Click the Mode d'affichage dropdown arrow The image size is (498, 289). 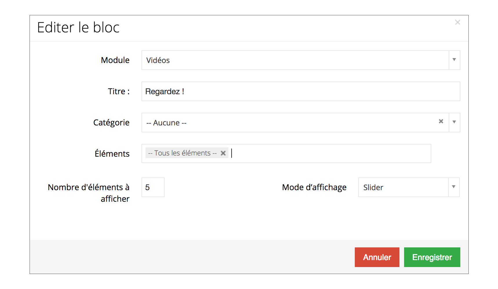coord(454,187)
